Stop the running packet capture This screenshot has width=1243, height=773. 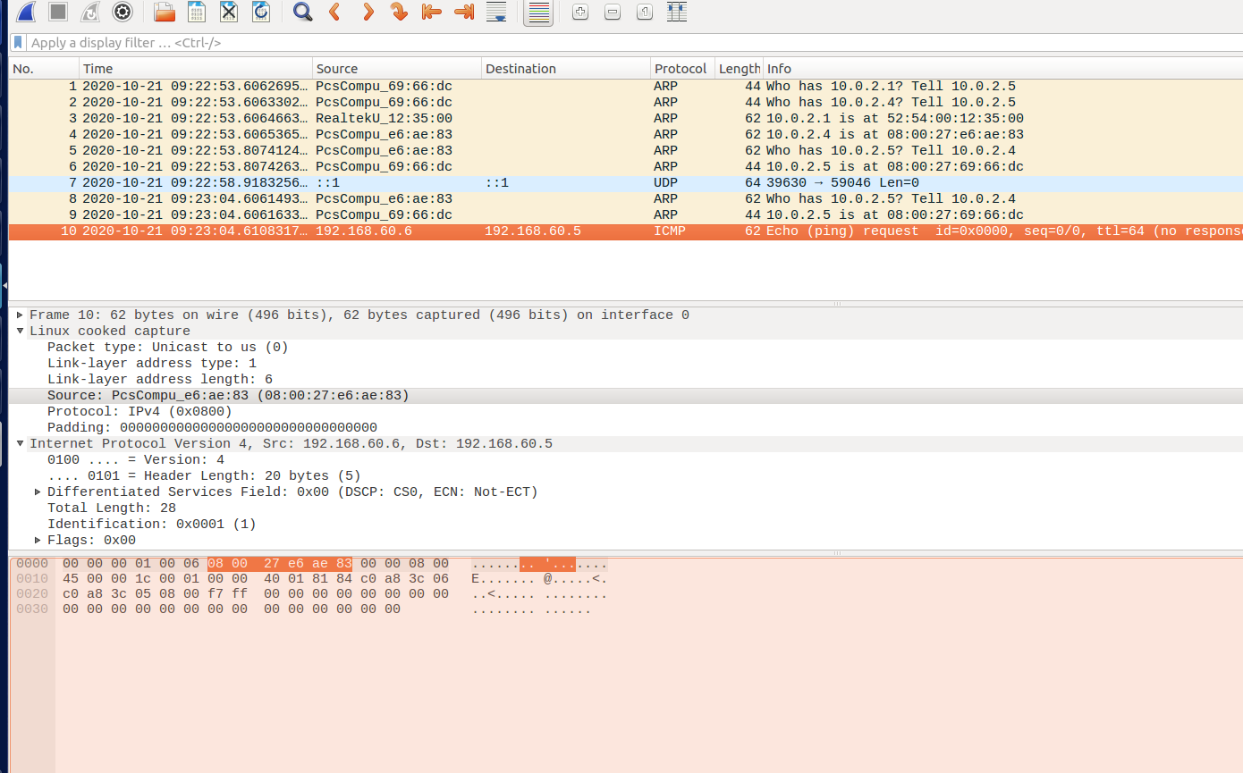(58, 12)
